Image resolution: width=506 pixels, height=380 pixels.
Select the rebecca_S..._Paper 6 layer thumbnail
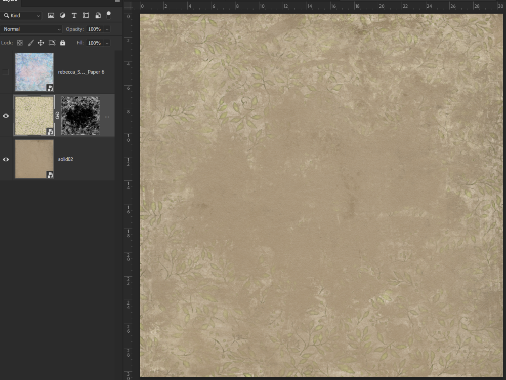(34, 72)
